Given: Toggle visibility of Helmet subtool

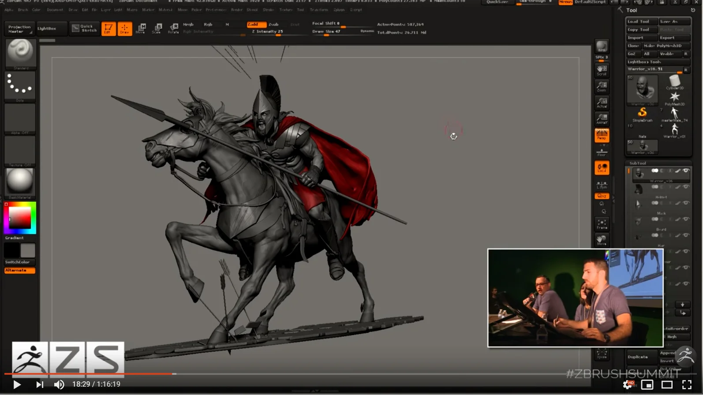Looking at the screenshot, I should tap(686, 187).
